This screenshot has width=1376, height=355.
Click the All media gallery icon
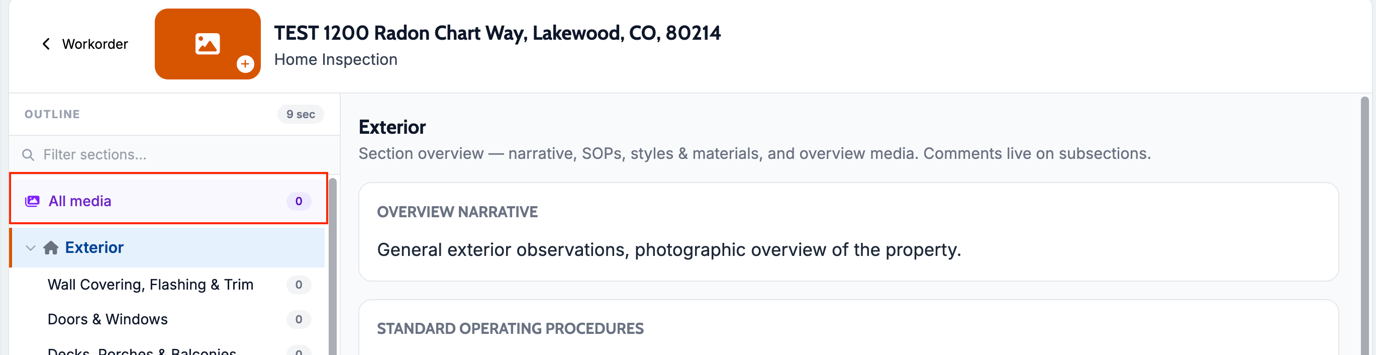(x=33, y=201)
